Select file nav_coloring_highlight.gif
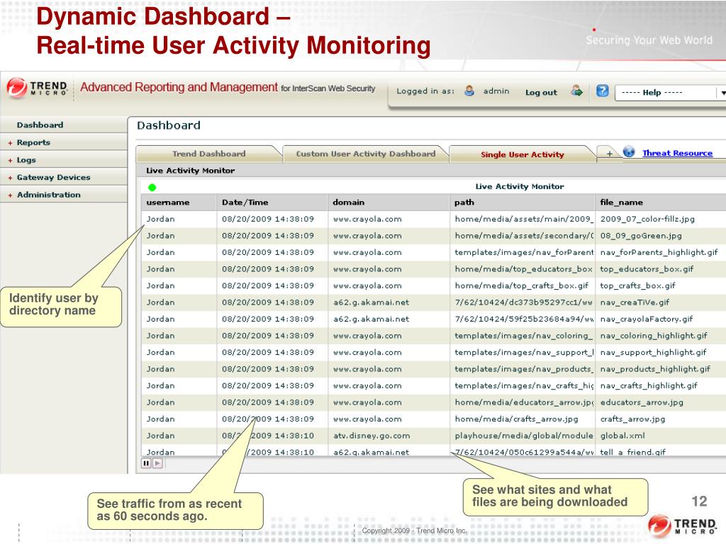 coord(654,335)
